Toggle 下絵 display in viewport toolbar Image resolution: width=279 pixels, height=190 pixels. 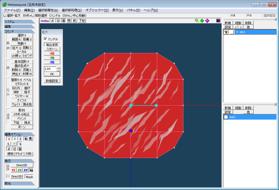(82, 21)
